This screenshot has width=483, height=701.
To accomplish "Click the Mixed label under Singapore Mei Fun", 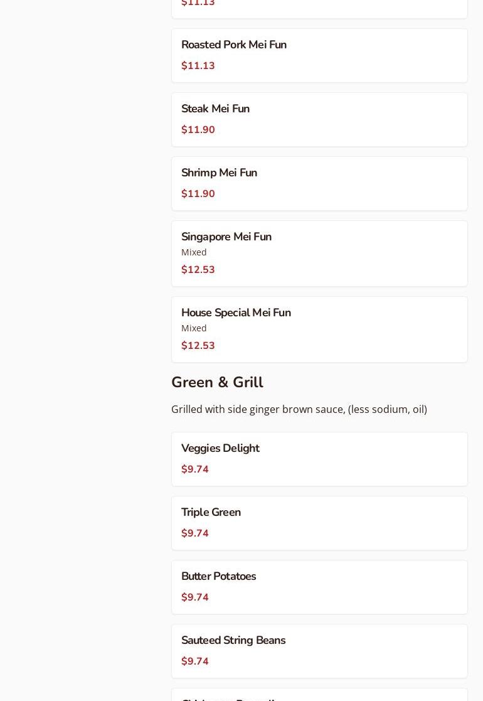I will click(194, 252).
